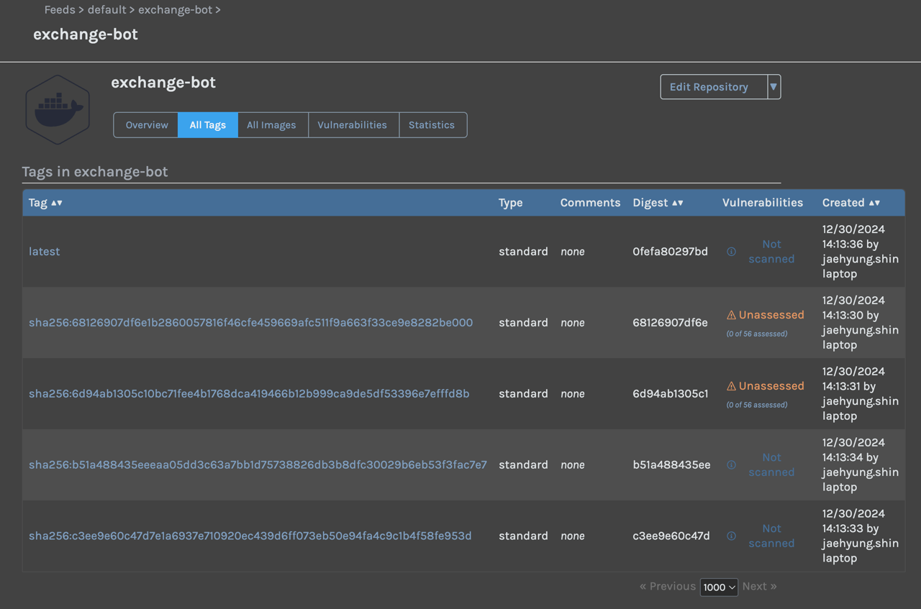Open the Statistics tab
The image size is (921, 609).
point(432,124)
